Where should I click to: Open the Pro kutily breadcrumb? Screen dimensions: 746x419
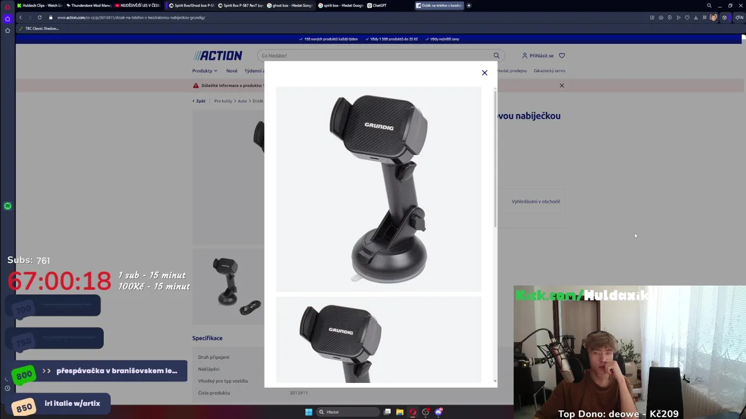coord(223,101)
